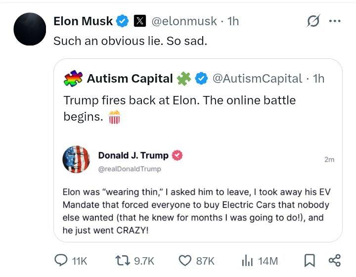Click the reply comment icon

(61, 261)
